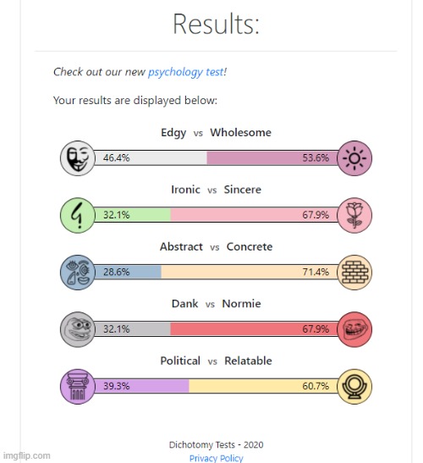
Task: Open the psychology test link
Action: pos(185,72)
